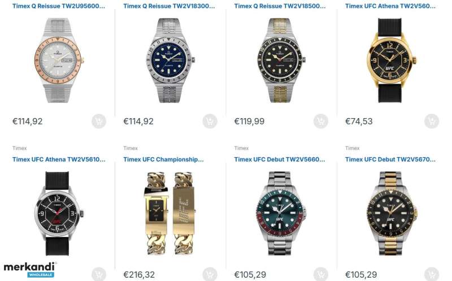Open the Timex UFC Debut TW2V5660 title link
This screenshot has height=281, width=452.
click(x=280, y=159)
